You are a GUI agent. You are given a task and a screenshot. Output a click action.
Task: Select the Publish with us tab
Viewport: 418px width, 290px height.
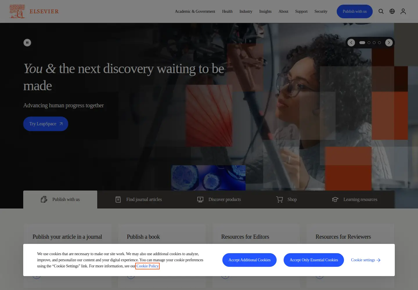coord(60,200)
